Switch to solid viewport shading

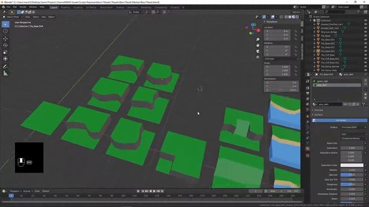(289, 17)
